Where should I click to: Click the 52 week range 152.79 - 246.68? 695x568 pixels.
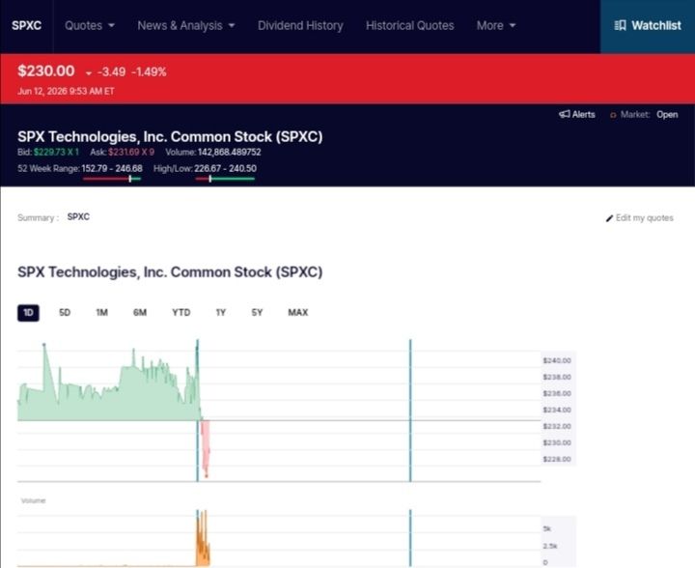click(x=112, y=168)
